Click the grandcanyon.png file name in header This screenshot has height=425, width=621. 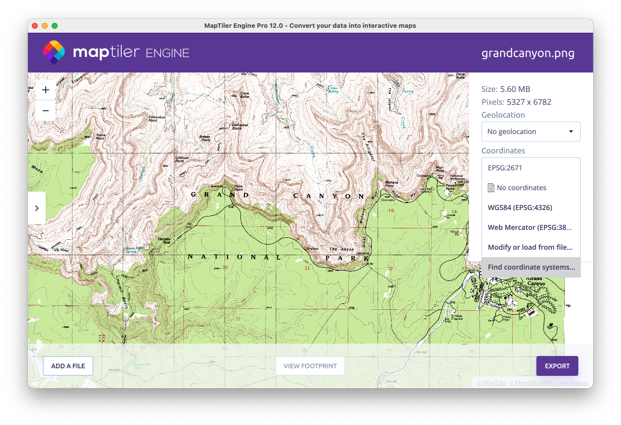pyautogui.click(x=528, y=53)
